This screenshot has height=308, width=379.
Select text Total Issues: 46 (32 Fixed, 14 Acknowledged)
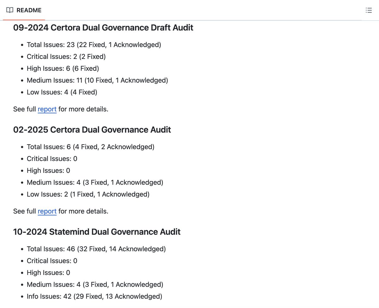tap(96, 249)
